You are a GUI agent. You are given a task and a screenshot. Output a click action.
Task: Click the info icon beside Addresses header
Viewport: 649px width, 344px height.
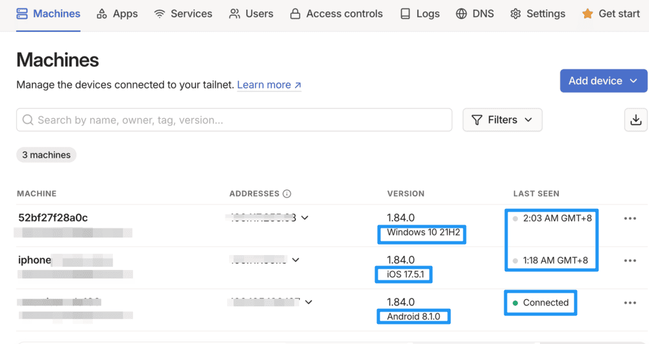[x=287, y=193]
